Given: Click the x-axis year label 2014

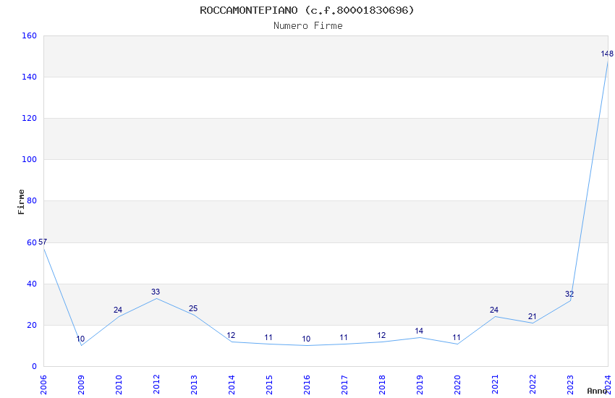Looking at the screenshot, I should pyautogui.click(x=232, y=385).
